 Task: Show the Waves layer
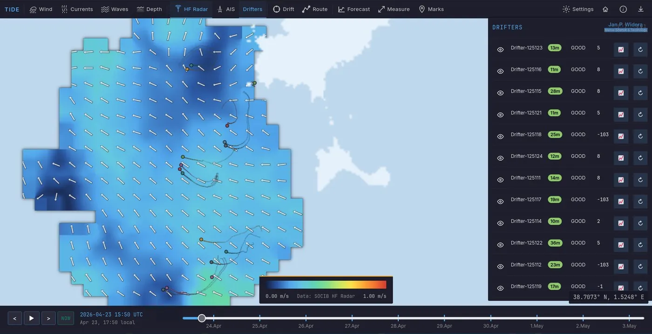(115, 9)
